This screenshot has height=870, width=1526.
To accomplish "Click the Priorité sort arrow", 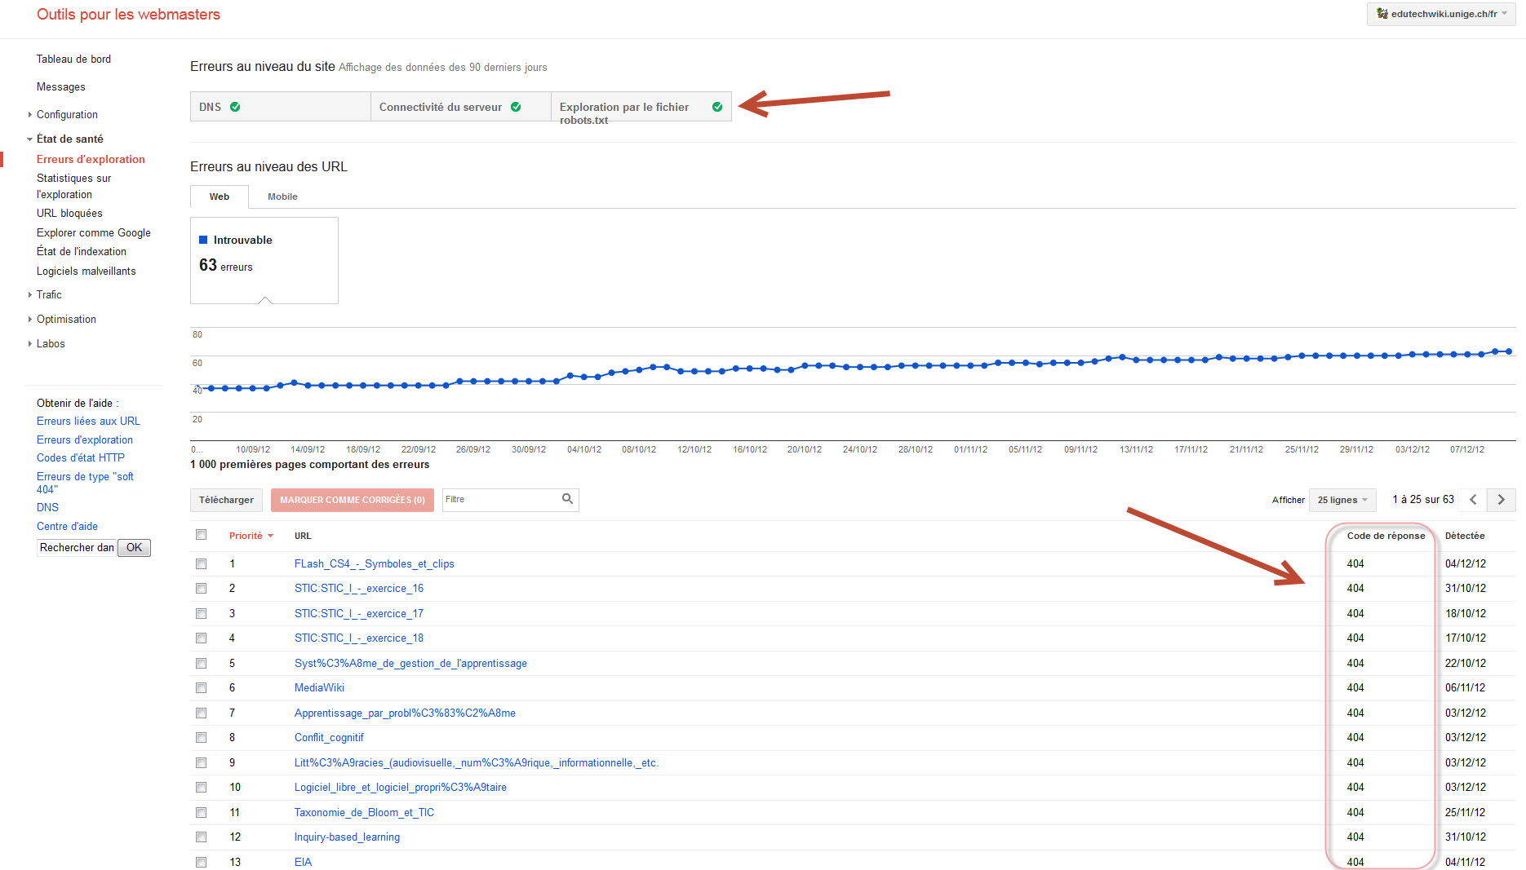I will [x=270, y=536].
